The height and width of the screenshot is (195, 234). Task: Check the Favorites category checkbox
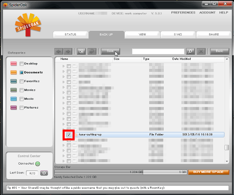coord(22,81)
